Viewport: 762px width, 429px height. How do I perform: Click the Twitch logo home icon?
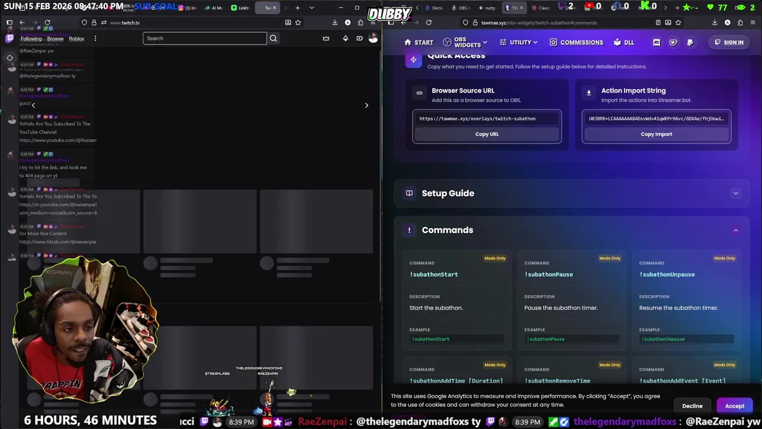(10, 39)
